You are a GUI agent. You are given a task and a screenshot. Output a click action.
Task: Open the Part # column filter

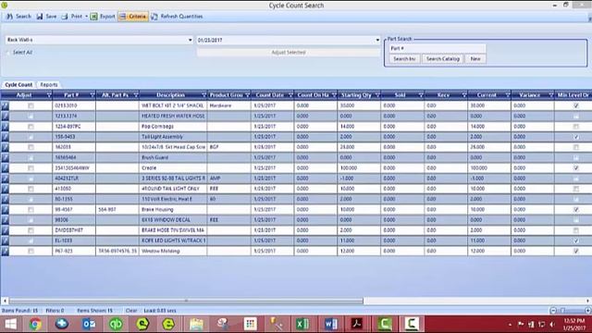click(92, 95)
